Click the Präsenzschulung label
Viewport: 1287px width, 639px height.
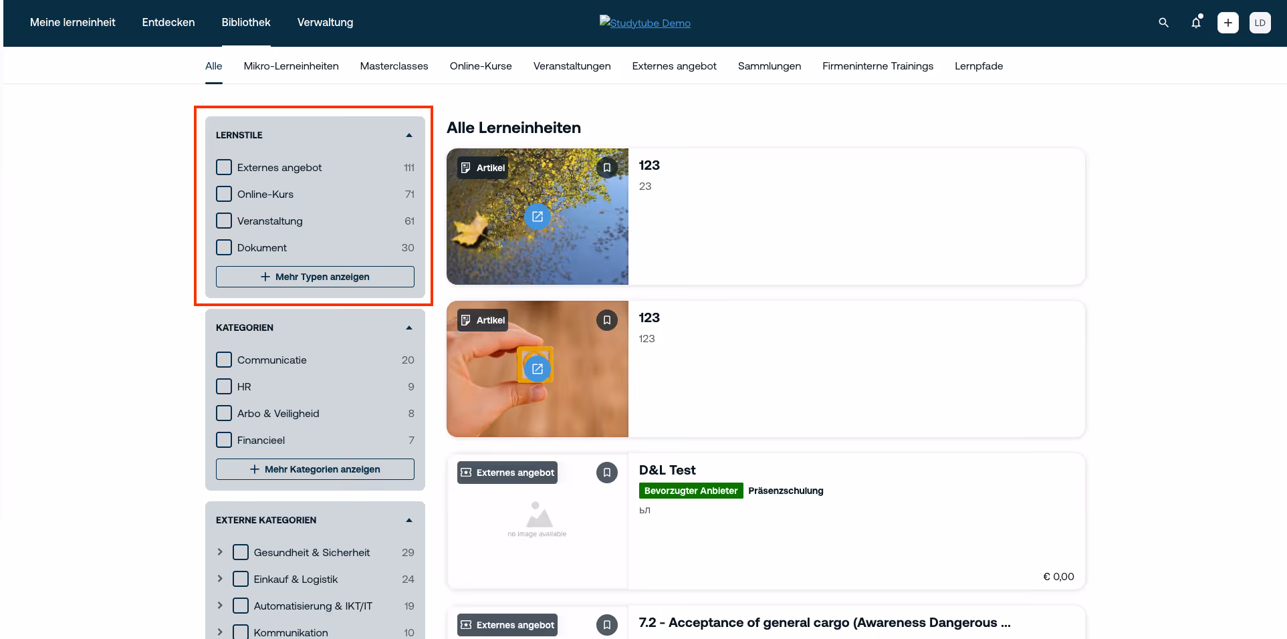point(786,491)
